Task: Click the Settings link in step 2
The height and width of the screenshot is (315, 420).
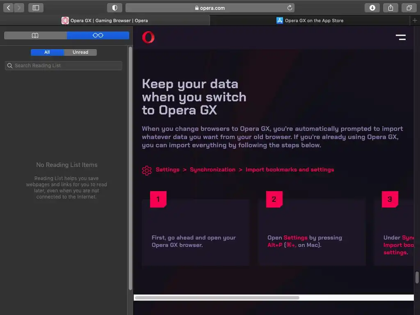Action: point(295,237)
